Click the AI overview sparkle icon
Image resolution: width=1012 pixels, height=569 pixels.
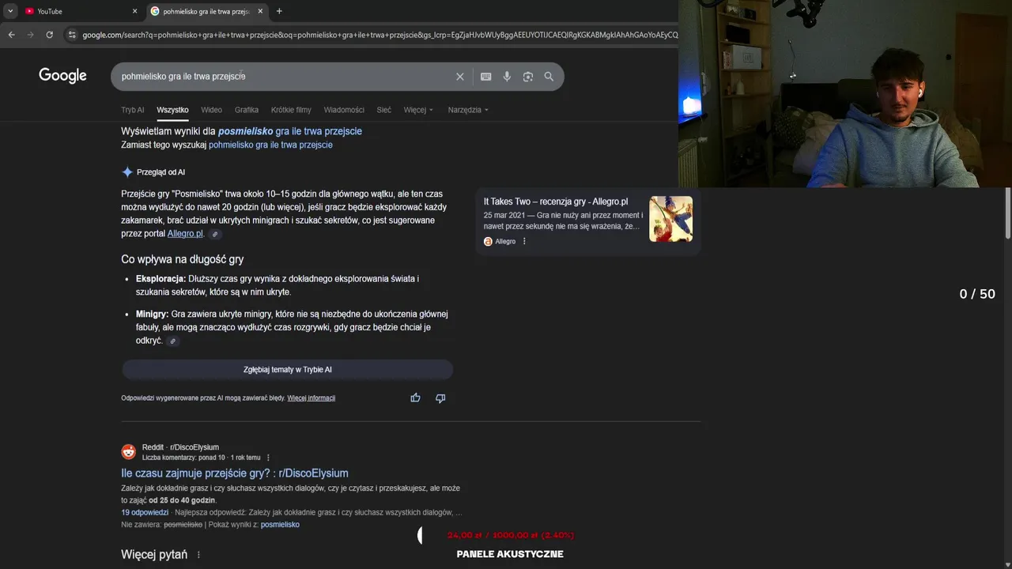(127, 171)
